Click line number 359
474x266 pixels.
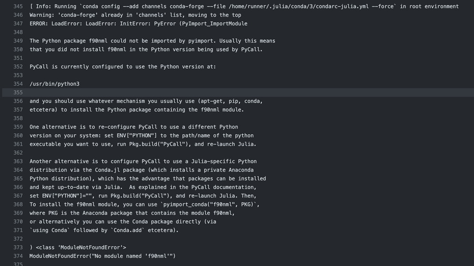18,127
